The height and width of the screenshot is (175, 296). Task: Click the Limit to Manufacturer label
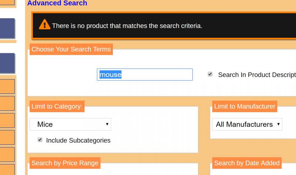[x=245, y=106]
